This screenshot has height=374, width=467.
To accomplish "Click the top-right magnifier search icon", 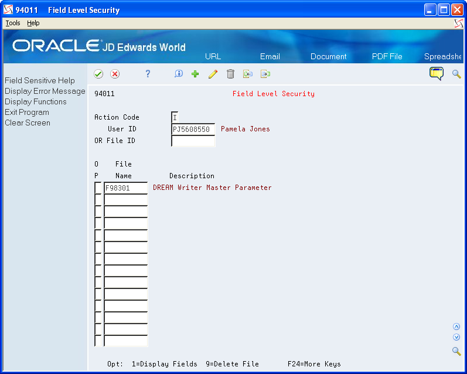I will click(456, 74).
